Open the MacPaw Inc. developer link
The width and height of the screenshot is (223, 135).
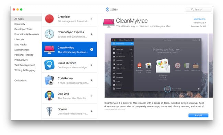pyautogui.click(x=200, y=19)
